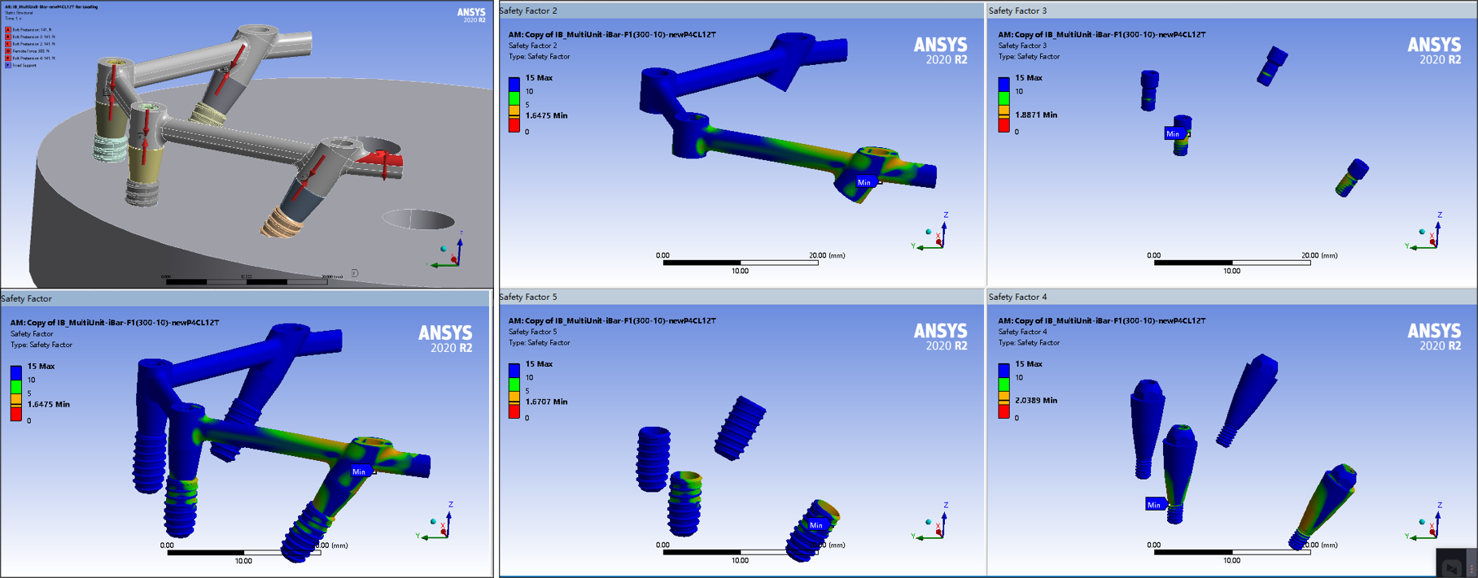The height and width of the screenshot is (578, 1478).
Task: Click the cyan ISO ball in bottom-left Safety Factor triad
Action: [x=433, y=521]
